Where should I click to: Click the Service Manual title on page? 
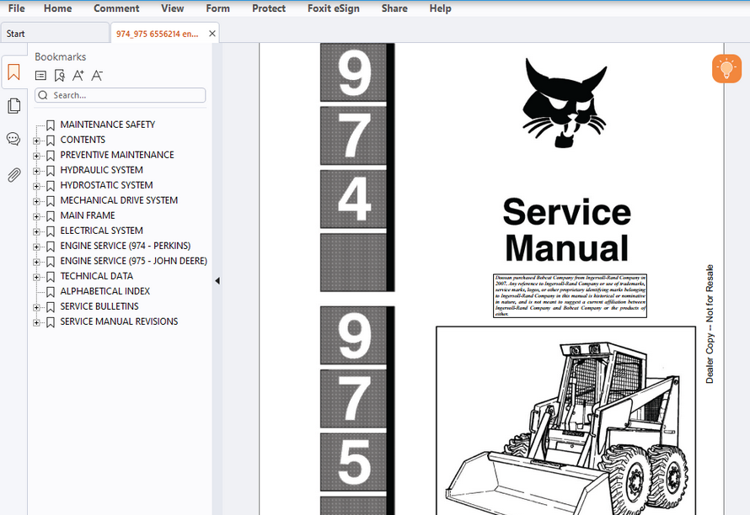click(567, 231)
